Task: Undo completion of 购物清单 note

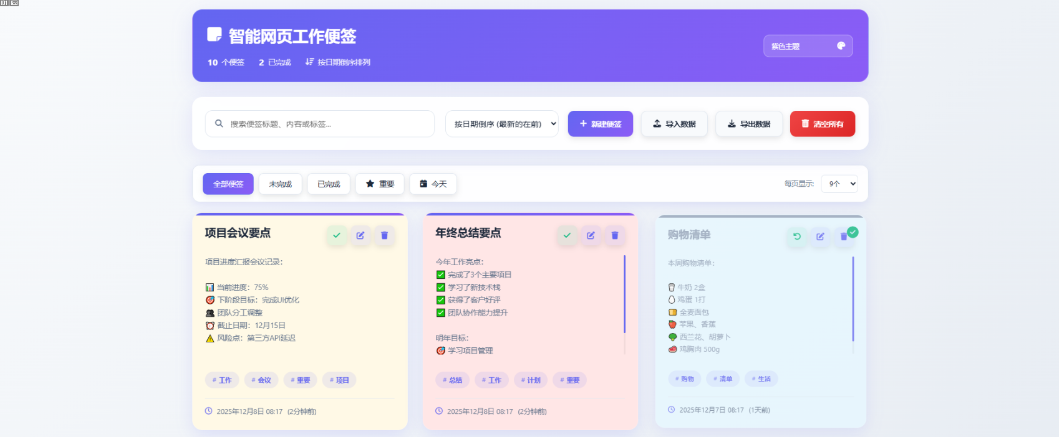Action: pos(796,237)
